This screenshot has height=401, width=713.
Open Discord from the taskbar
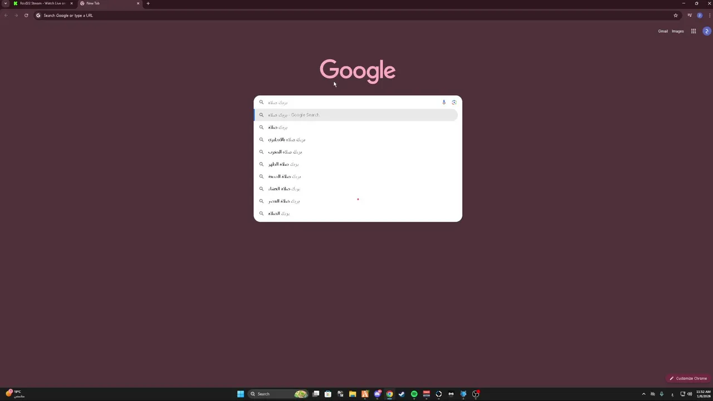click(x=377, y=394)
